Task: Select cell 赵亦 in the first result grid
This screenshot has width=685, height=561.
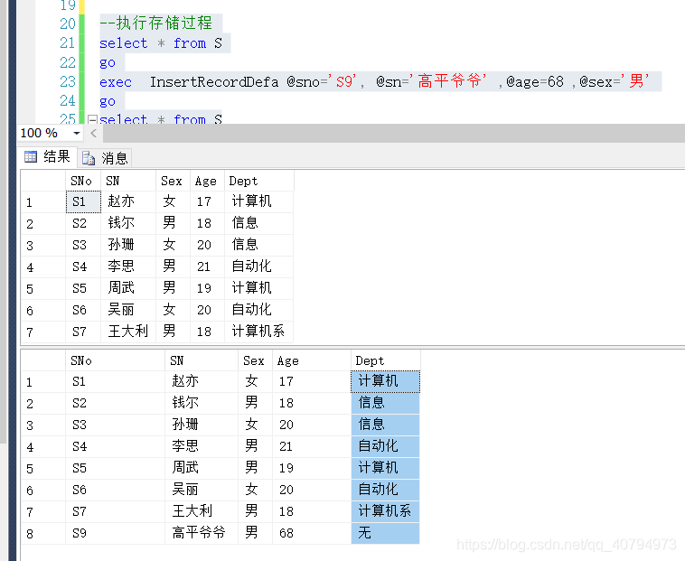Action: (x=128, y=201)
